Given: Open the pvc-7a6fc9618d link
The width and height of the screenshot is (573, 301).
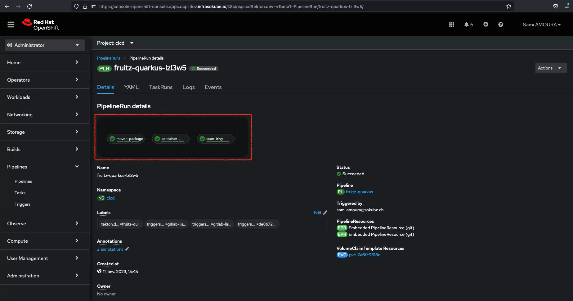Looking at the screenshot, I should (x=365, y=255).
